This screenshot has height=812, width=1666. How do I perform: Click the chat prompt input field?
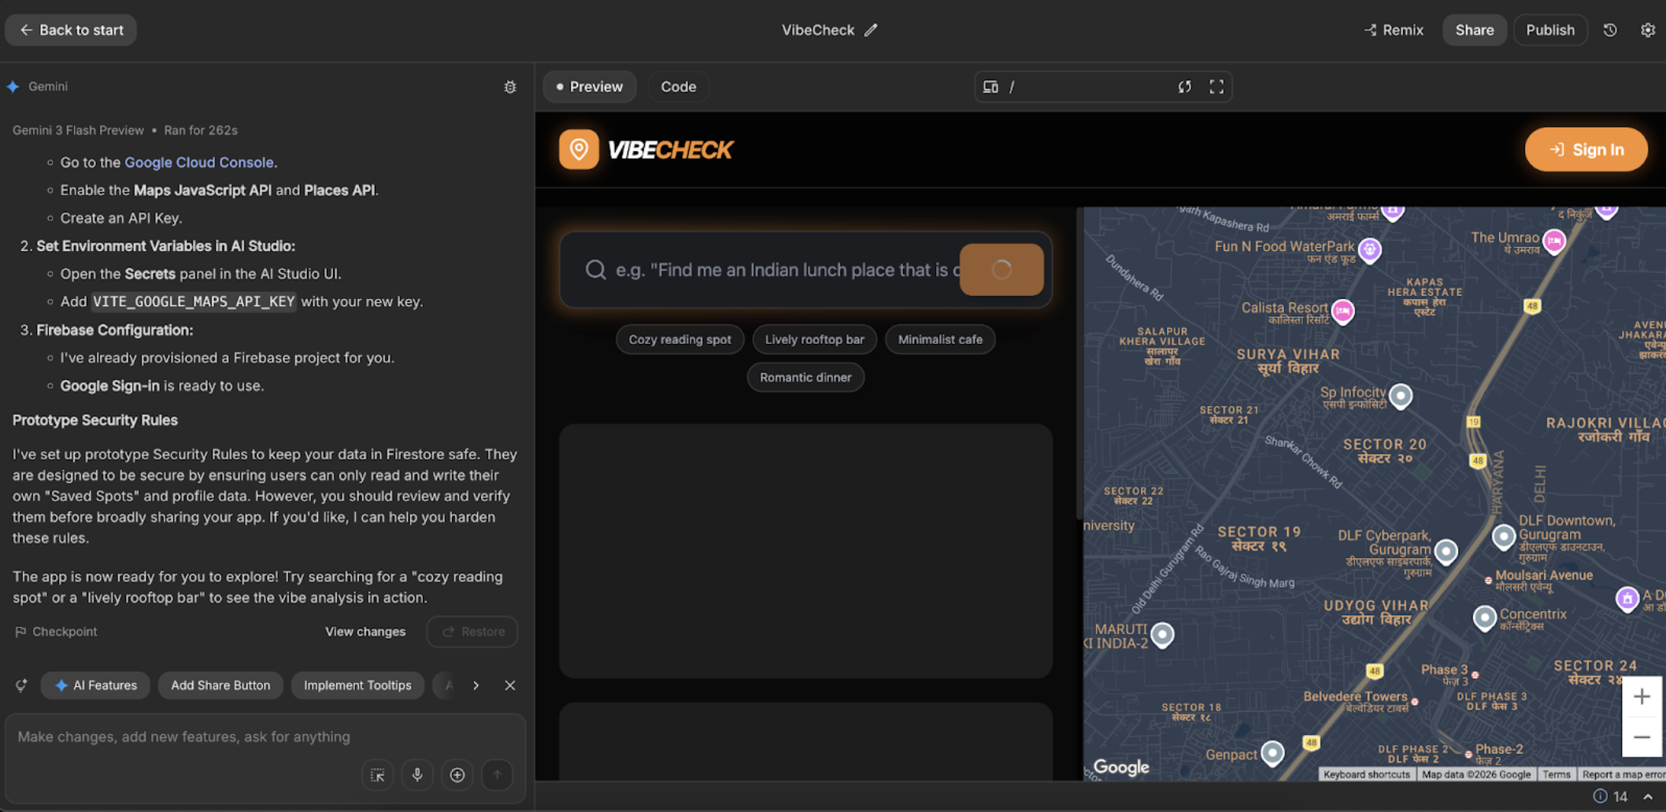[x=265, y=736]
